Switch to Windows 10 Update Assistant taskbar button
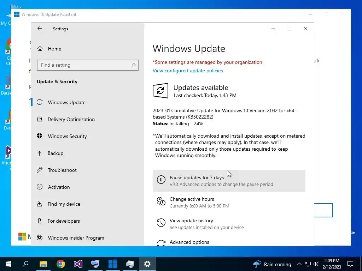Screen dimensions: 362x271 click(x=113, y=264)
